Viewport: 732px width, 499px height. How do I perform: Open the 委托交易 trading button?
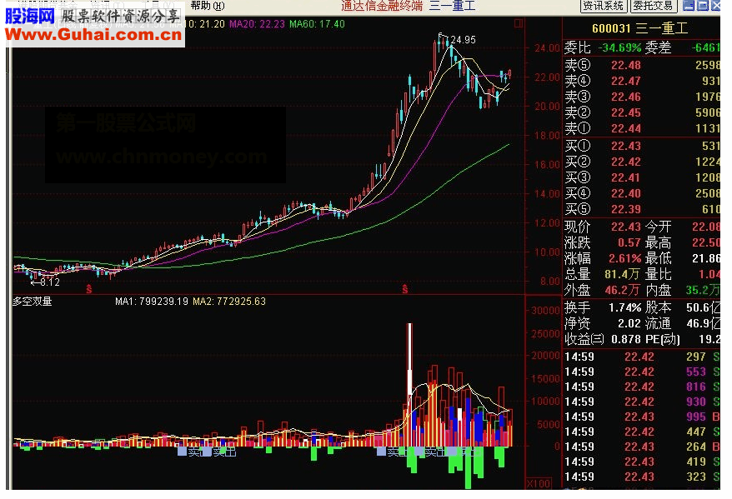point(653,6)
